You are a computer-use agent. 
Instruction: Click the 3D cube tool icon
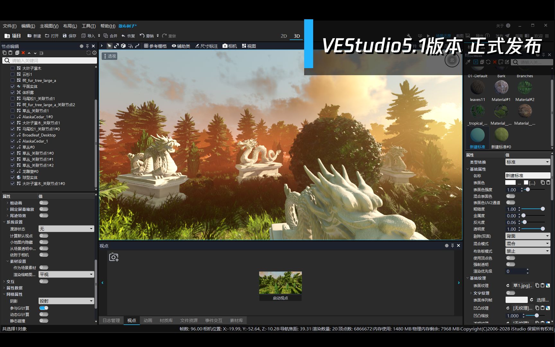[x=123, y=46]
